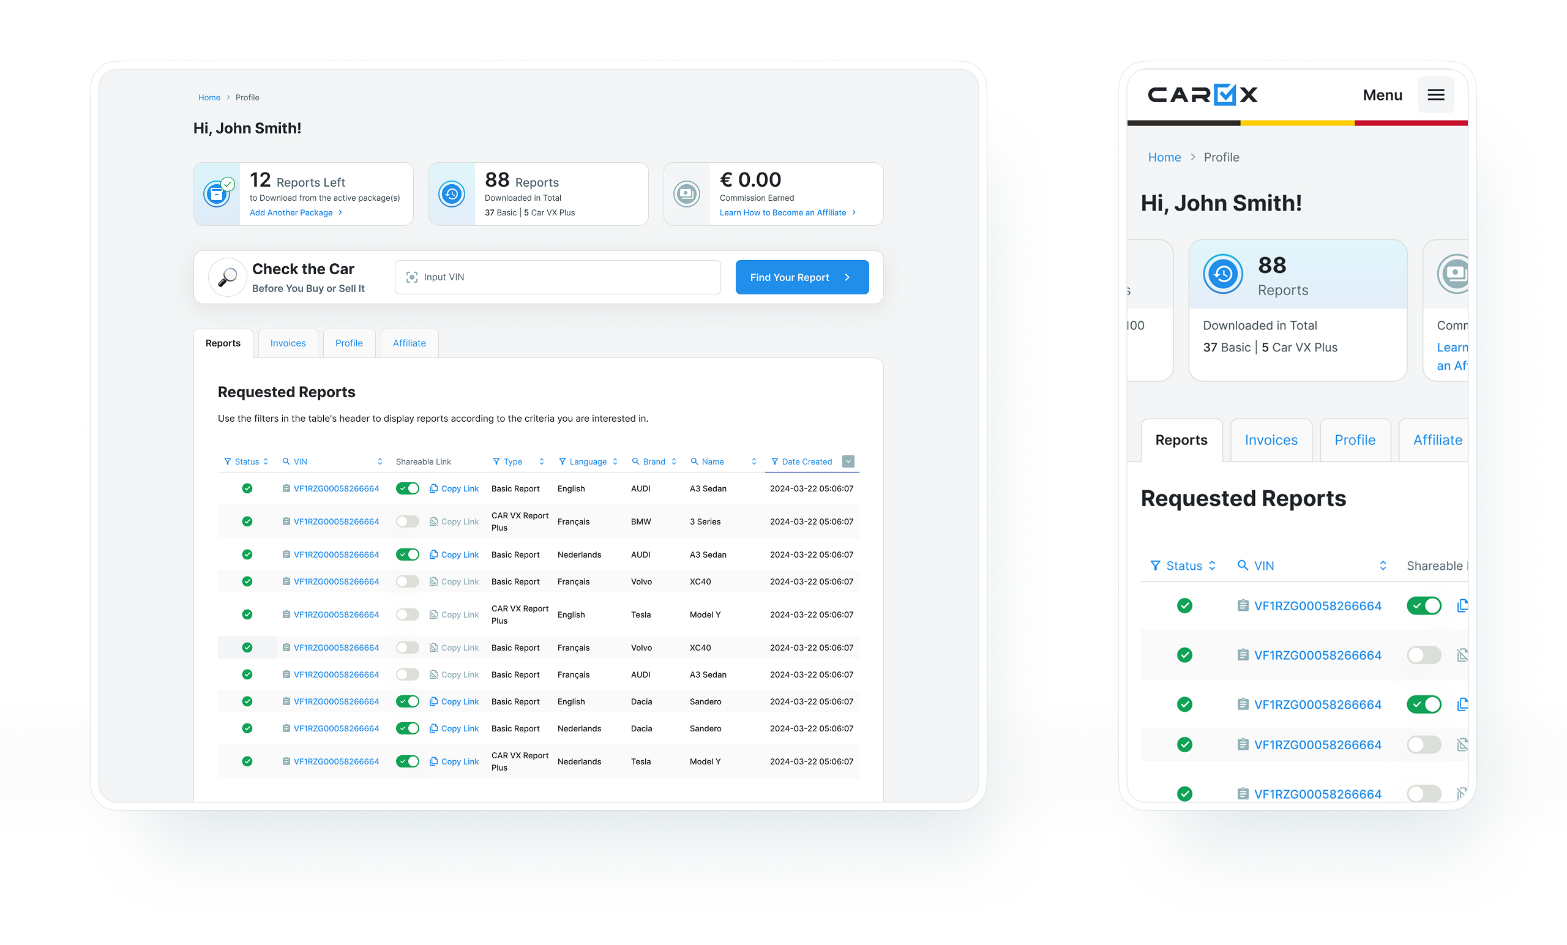
Task: Click the hamburger menu icon in mobile header
Action: 1435,95
